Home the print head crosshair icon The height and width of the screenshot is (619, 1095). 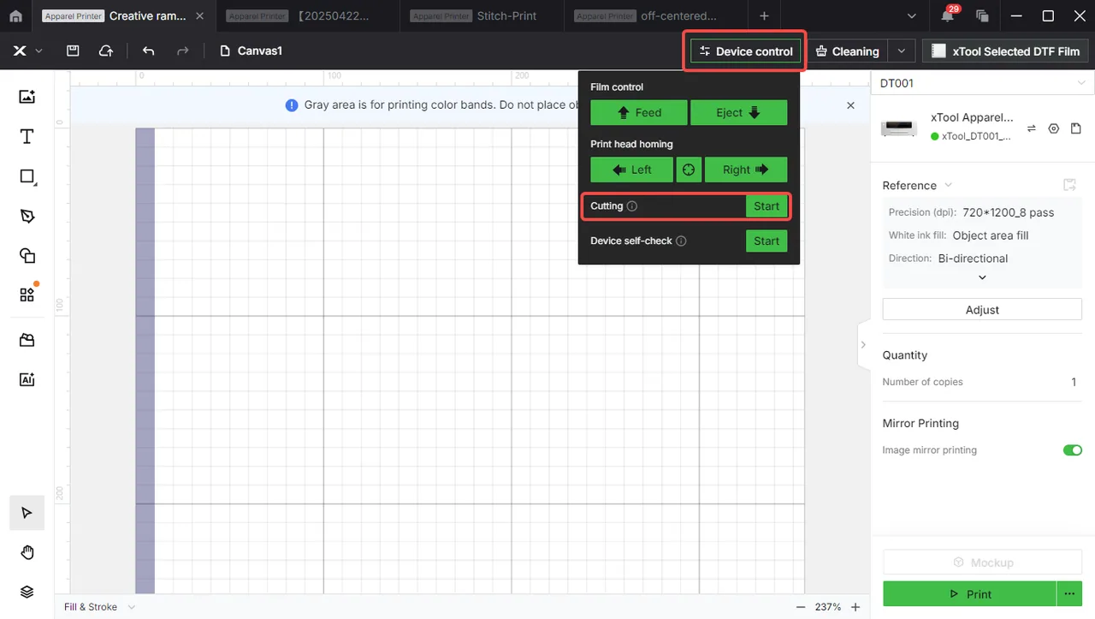(x=689, y=170)
